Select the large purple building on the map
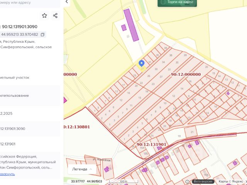 click(x=131, y=25)
